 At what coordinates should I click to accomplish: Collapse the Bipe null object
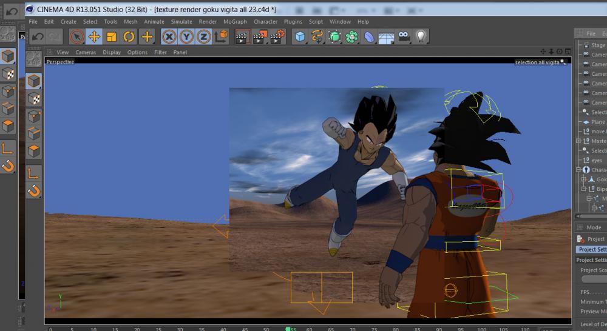(584, 189)
